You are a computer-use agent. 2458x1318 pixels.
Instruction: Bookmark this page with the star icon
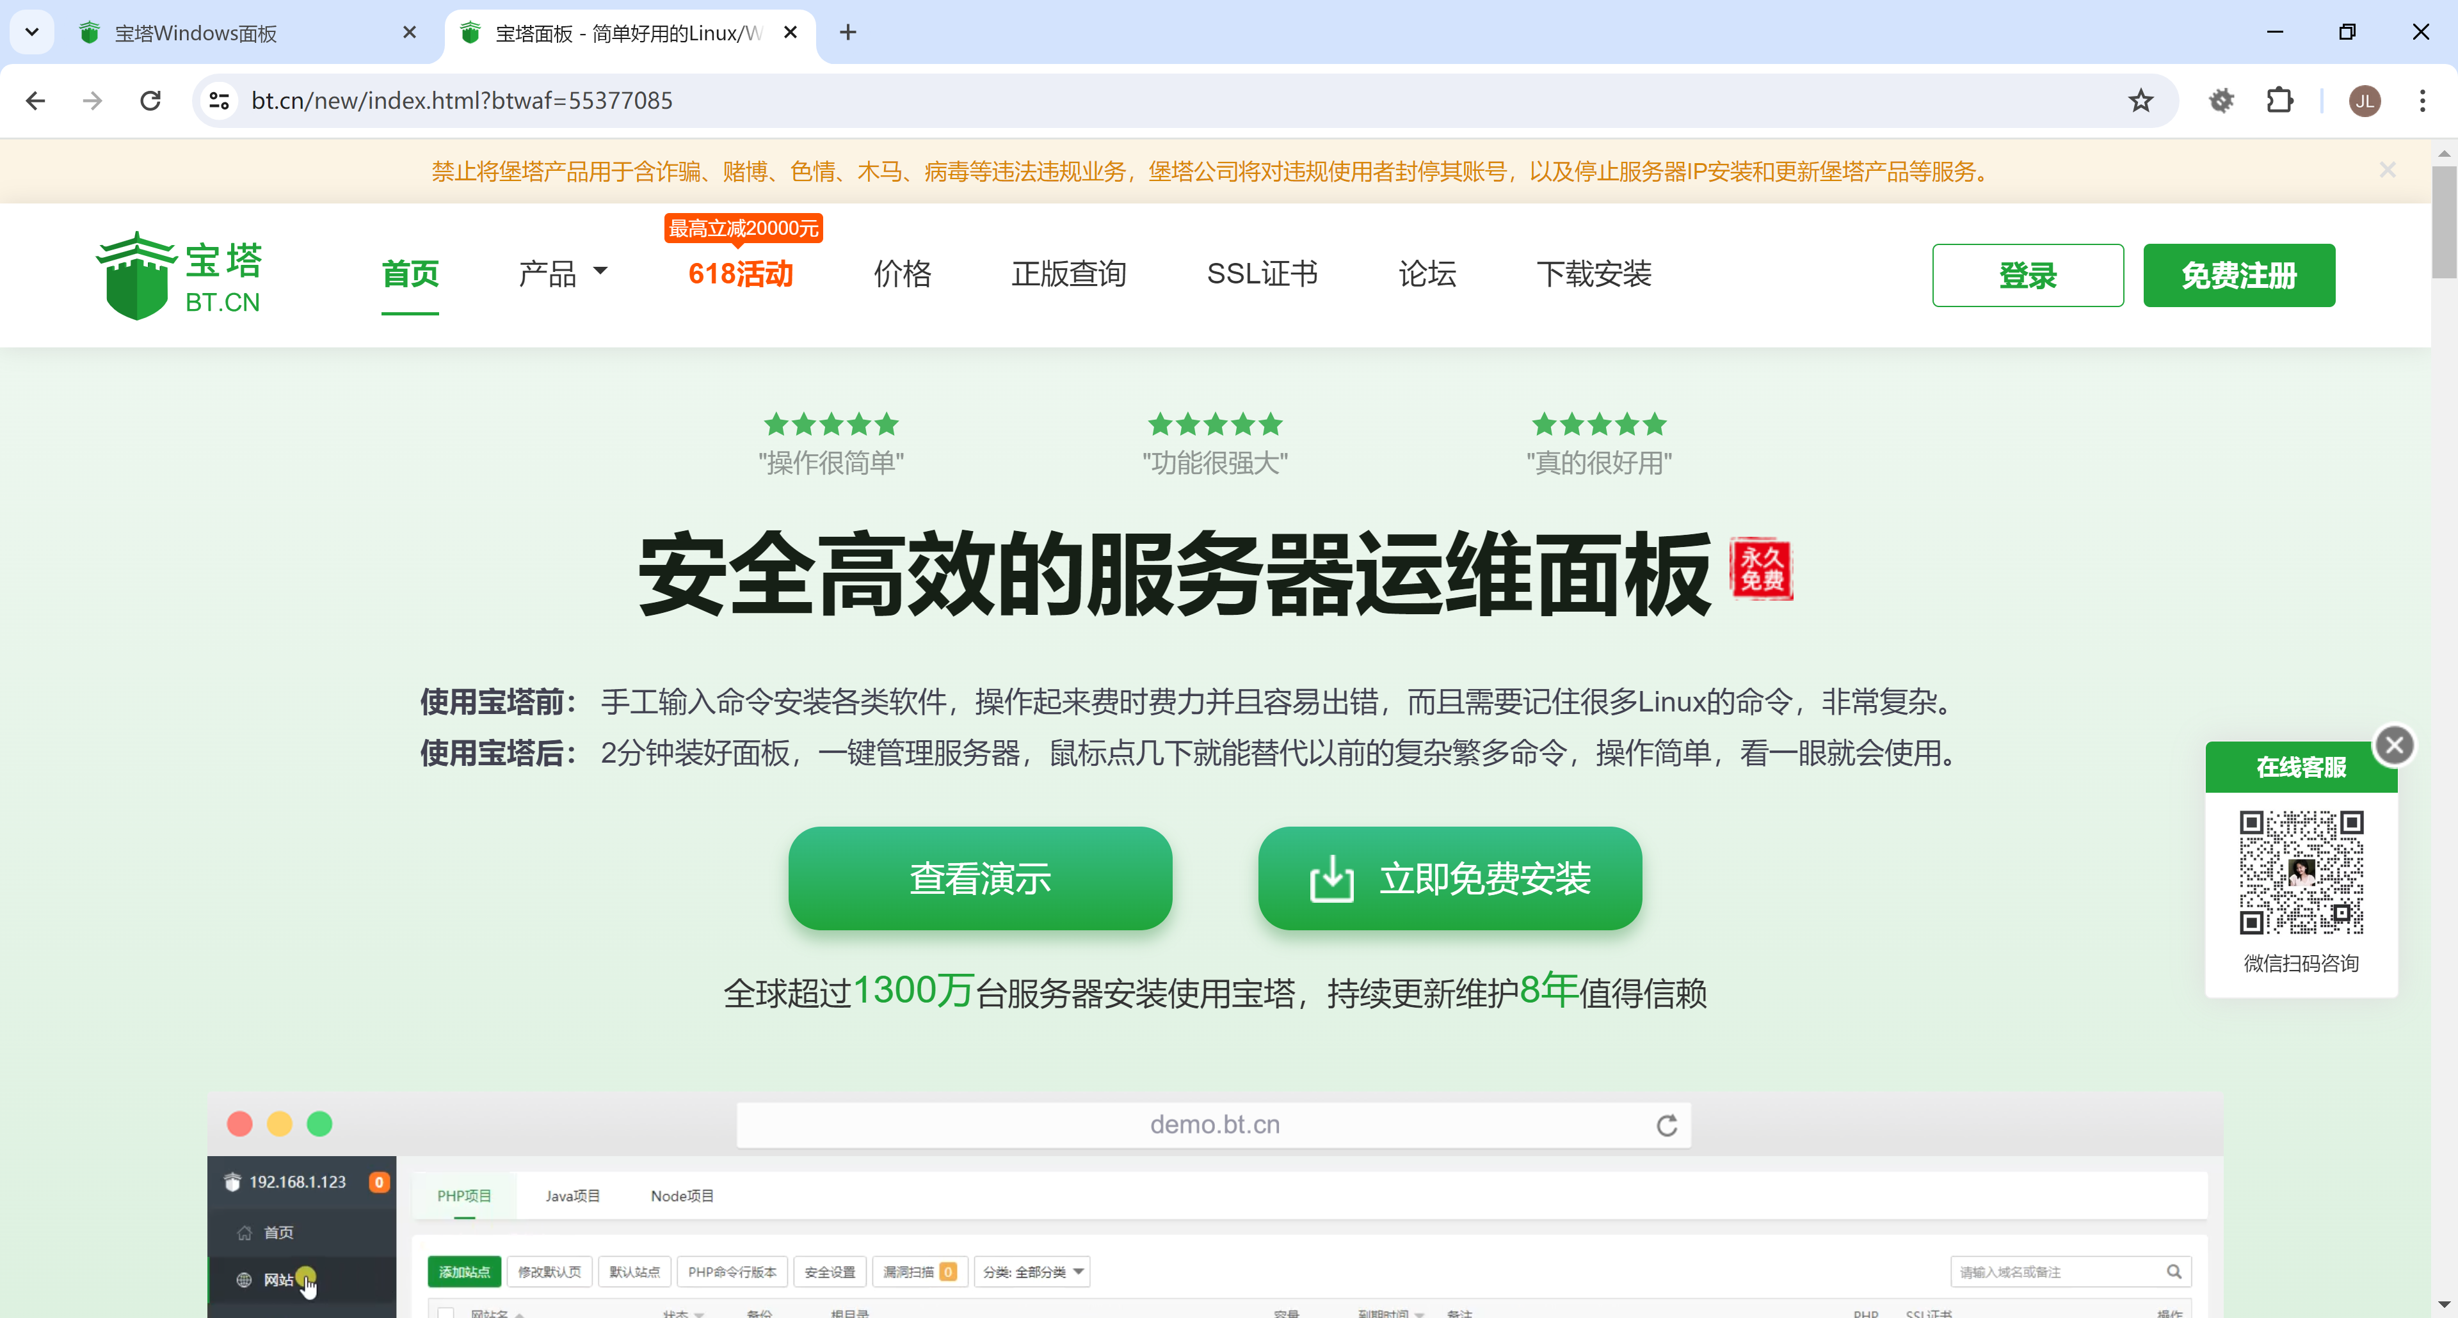pos(2141,100)
